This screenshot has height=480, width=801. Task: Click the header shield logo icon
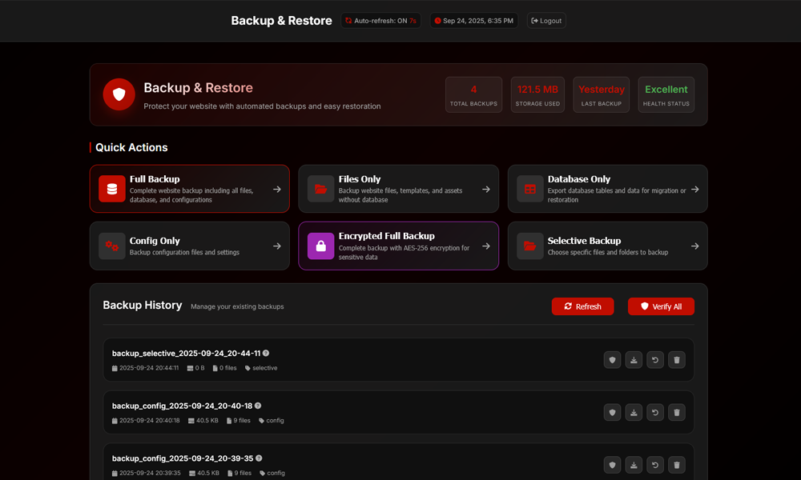coord(119,94)
